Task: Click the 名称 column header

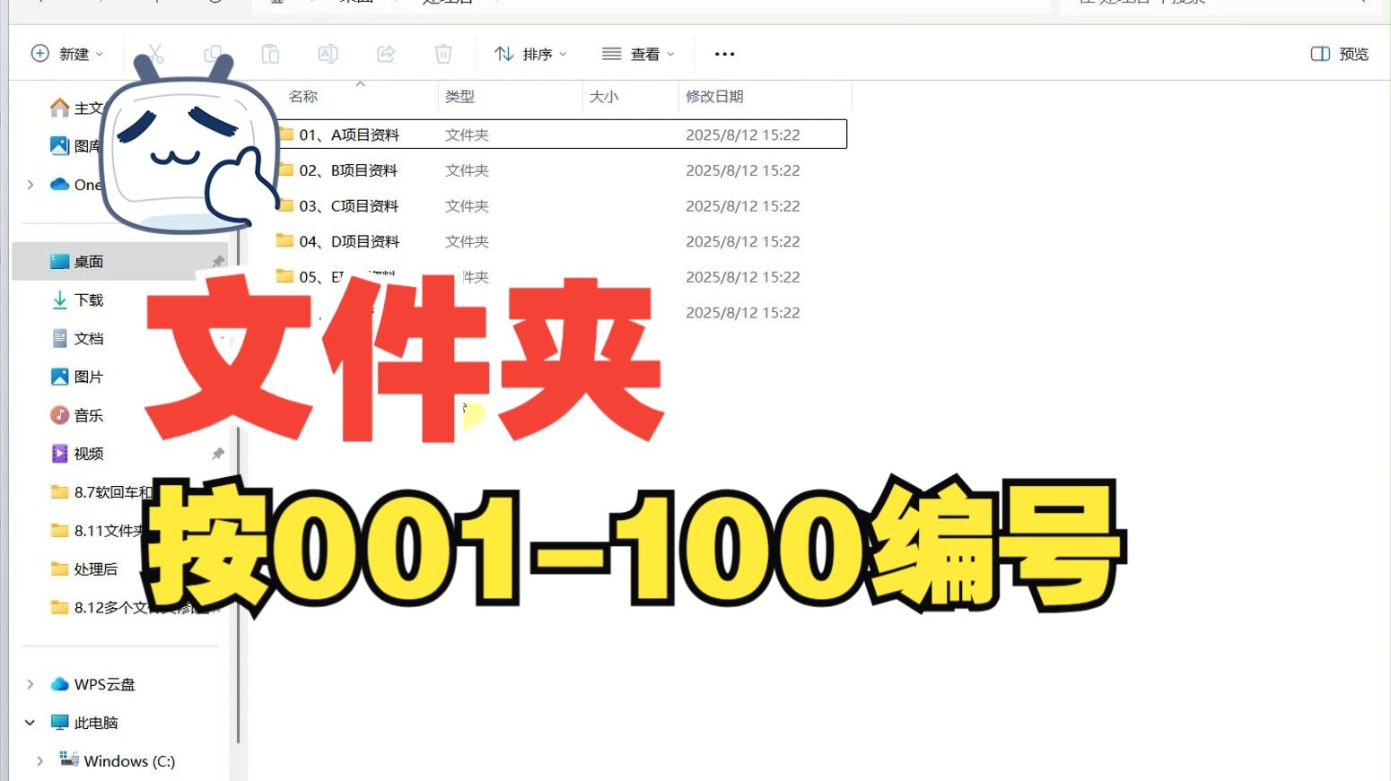Action: tap(302, 96)
